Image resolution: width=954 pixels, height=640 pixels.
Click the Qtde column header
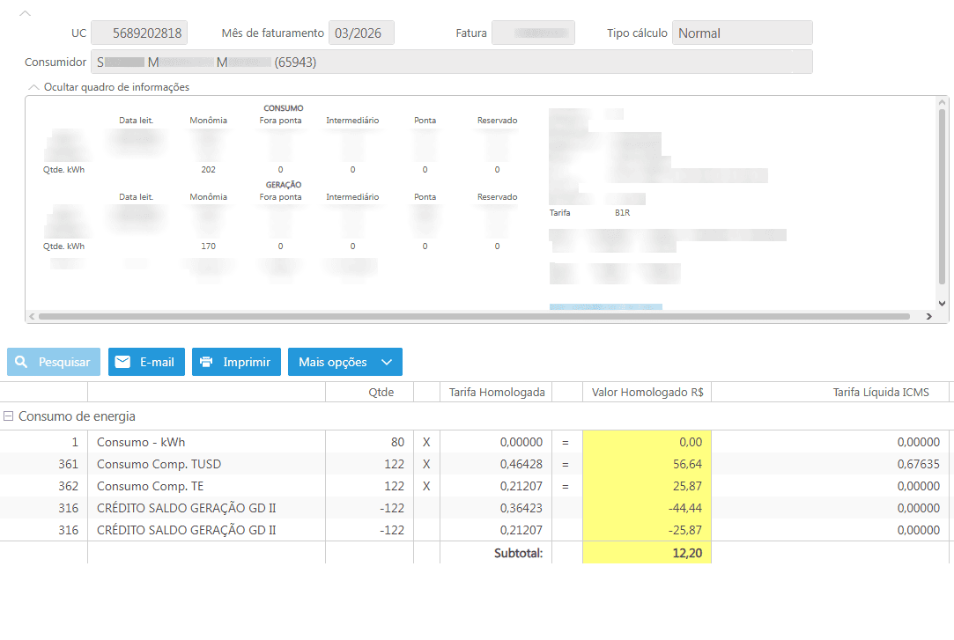381,393
